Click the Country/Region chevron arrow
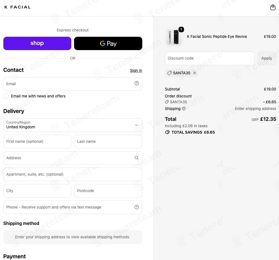Screen dimensions: 279x260 [136, 125]
